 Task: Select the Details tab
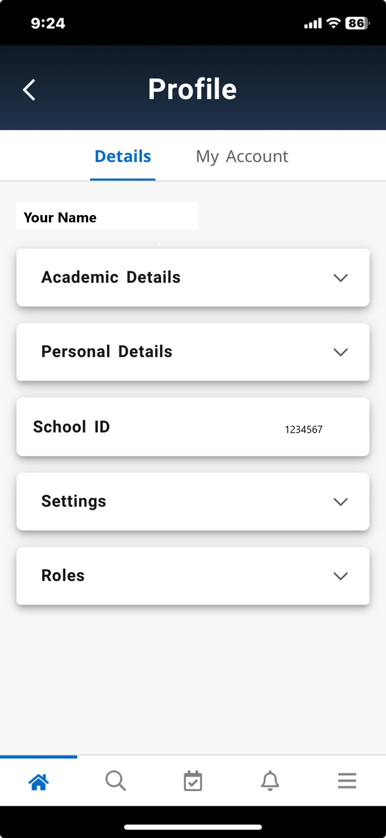point(123,157)
